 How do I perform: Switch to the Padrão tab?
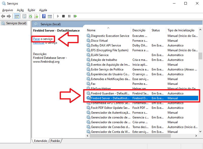coord(55,141)
